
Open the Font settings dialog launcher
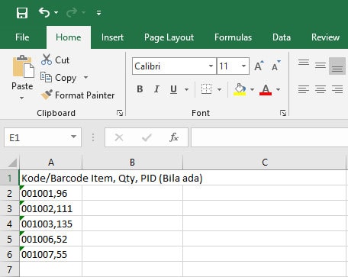click(283, 113)
